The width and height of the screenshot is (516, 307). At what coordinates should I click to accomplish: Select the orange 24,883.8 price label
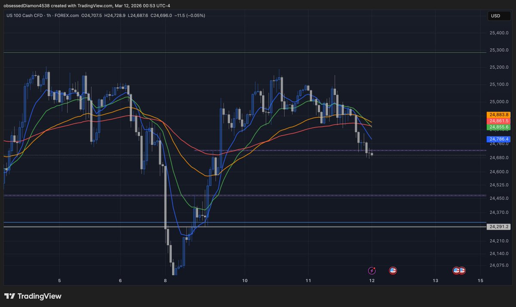click(x=499, y=115)
